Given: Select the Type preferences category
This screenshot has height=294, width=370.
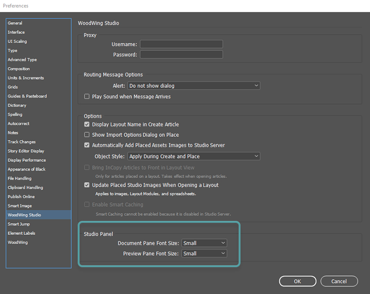Looking at the screenshot, I should [13, 50].
